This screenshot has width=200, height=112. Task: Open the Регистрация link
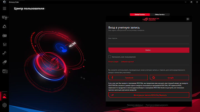[113, 62]
